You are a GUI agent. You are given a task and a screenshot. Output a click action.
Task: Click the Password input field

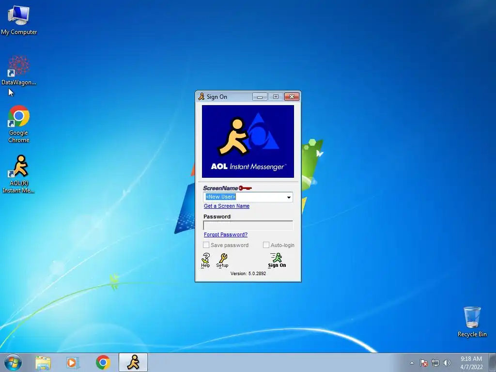[248, 225]
